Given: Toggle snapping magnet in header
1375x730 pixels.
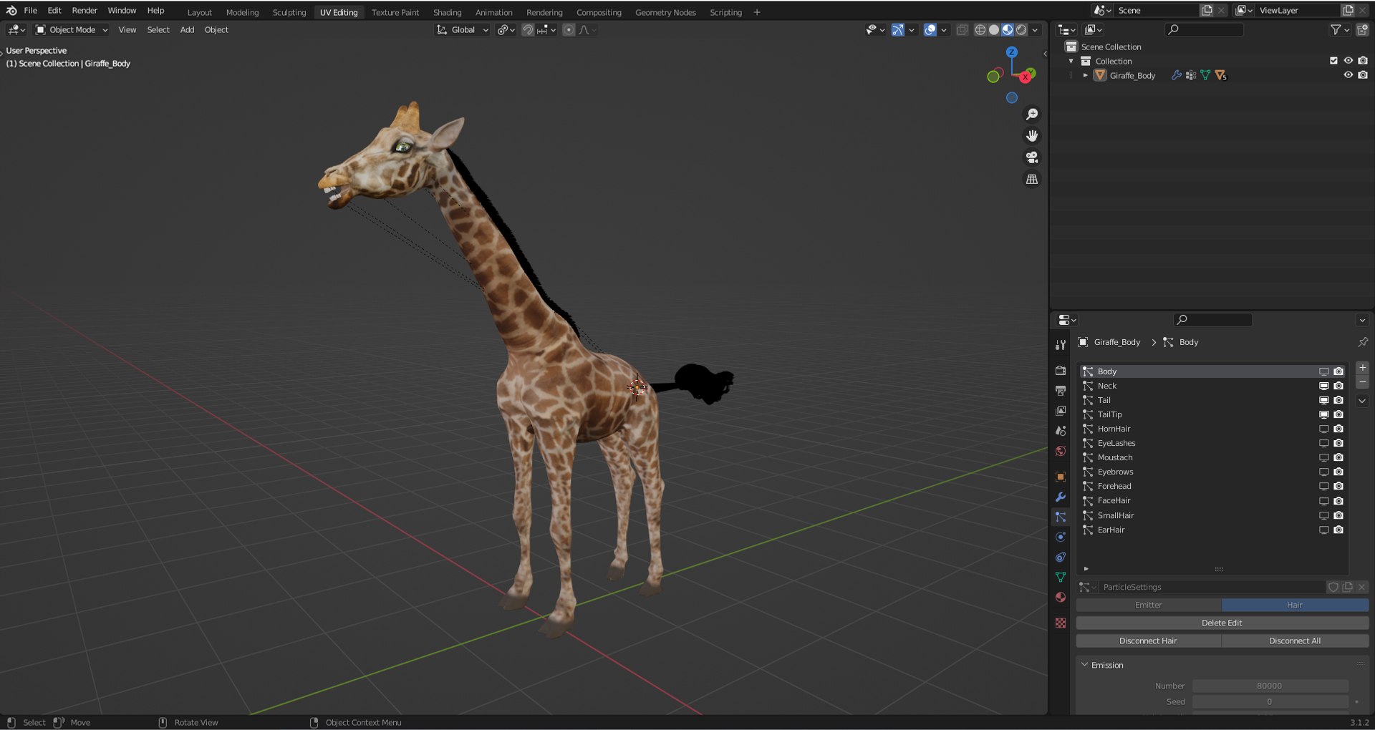Looking at the screenshot, I should (x=528, y=30).
